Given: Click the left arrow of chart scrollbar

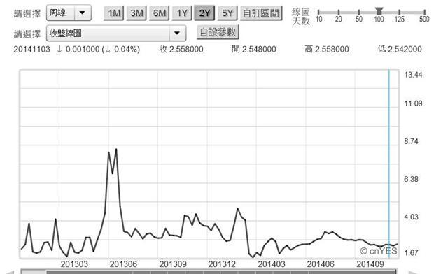Looking at the screenshot, I should click(x=10, y=272).
